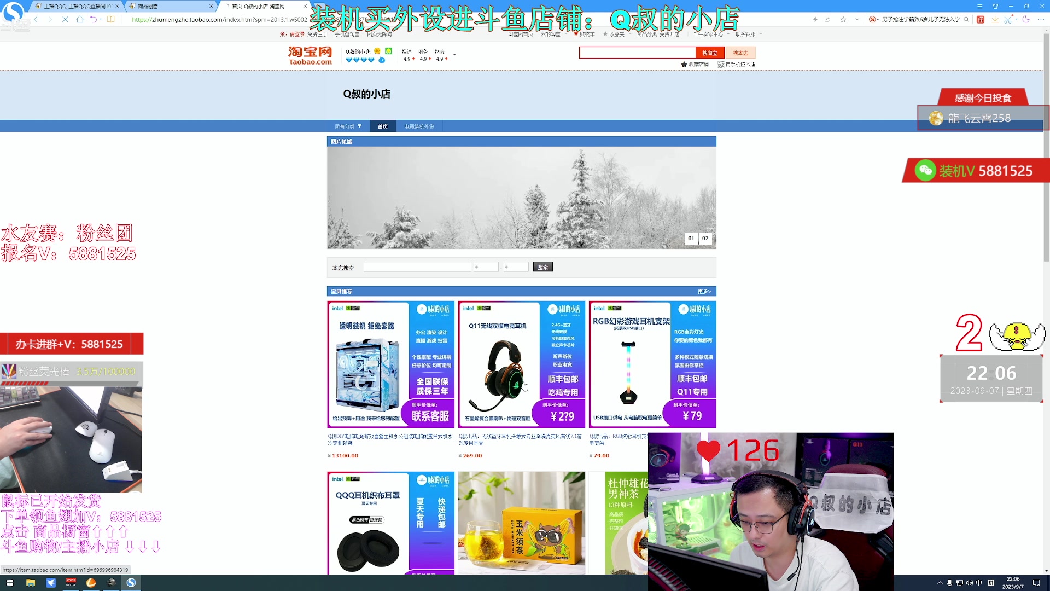Open the RGB headphone stand product image
Viewport: 1050px width, 591px height.
point(652,364)
